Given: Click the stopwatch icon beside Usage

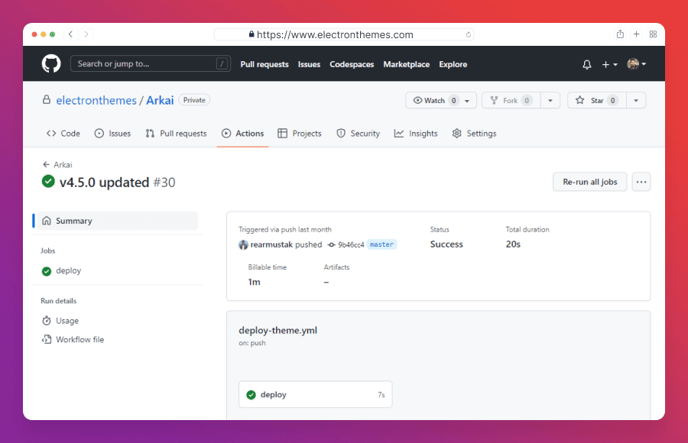Looking at the screenshot, I should click(x=47, y=321).
